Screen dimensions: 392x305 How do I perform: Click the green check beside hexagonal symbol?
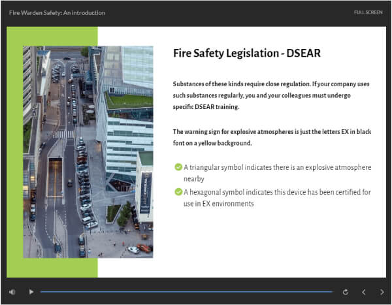pyautogui.click(x=178, y=192)
